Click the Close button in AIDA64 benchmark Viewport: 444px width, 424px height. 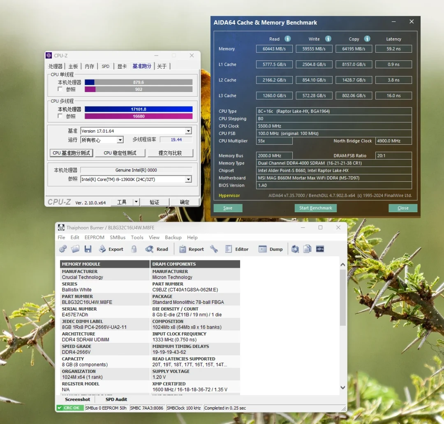[403, 208]
